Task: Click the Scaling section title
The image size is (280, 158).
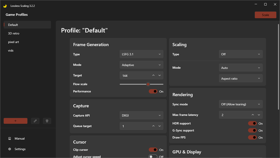Action: tap(179, 45)
